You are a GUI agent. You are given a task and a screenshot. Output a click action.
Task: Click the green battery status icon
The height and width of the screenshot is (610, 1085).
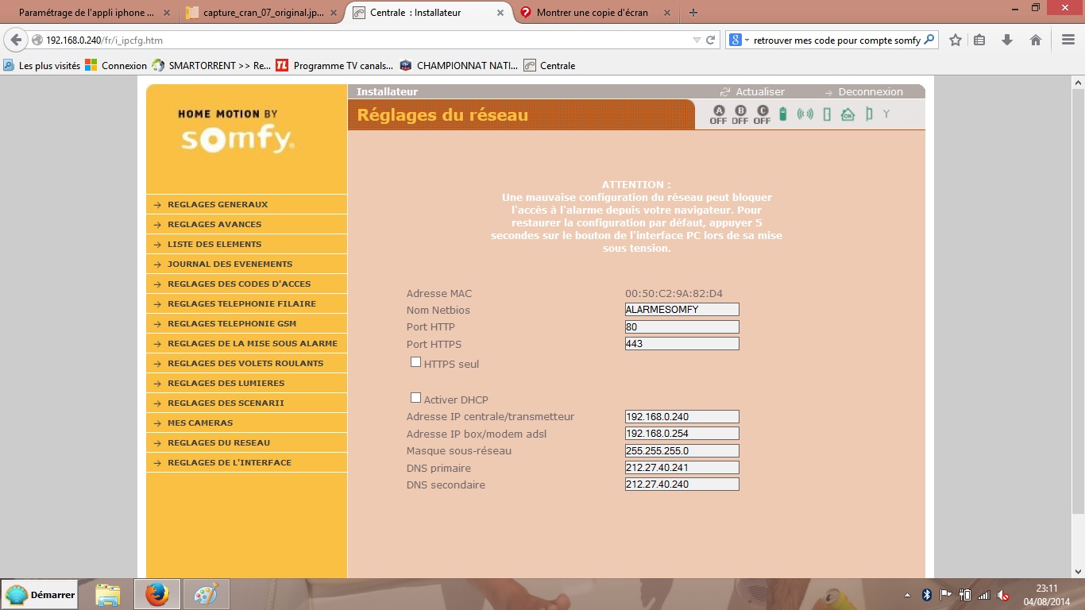(x=782, y=114)
